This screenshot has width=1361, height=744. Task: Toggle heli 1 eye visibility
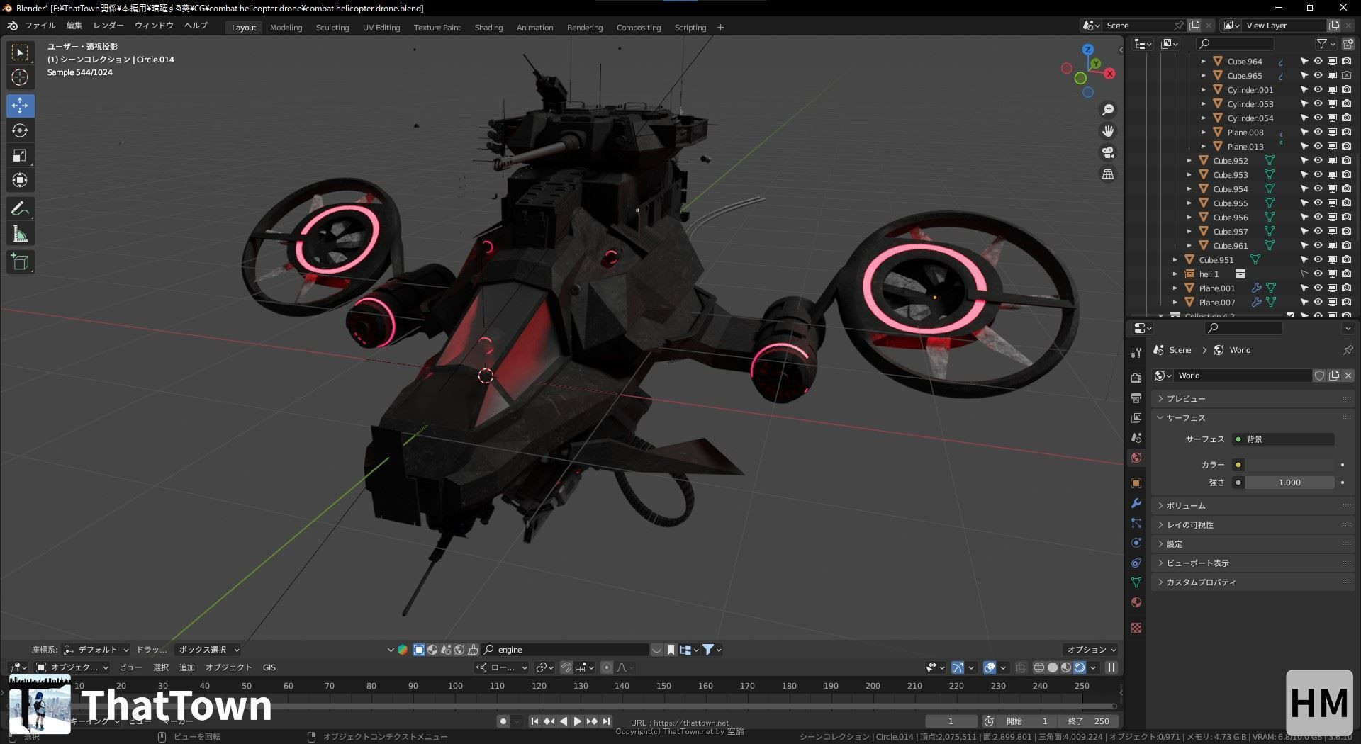[1318, 274]
